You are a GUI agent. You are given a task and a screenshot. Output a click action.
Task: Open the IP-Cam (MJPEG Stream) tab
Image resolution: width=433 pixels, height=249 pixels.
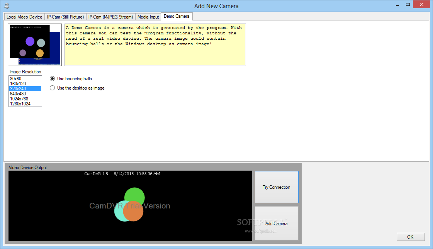click(x=111, y=17)
